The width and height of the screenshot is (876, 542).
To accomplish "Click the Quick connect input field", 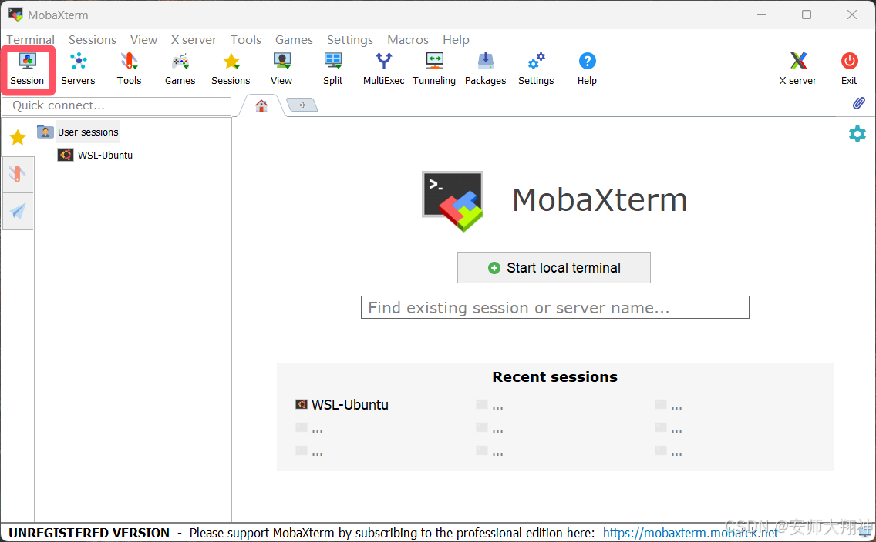I will [x=116, y=105].
